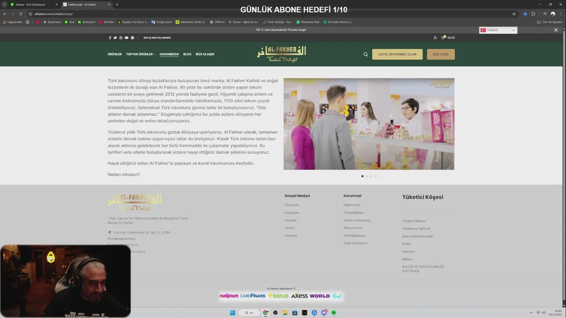Open Turkish language selector dropdown
Screen dimensions: 566x318
pyautogui.click(x=498, y=30)
